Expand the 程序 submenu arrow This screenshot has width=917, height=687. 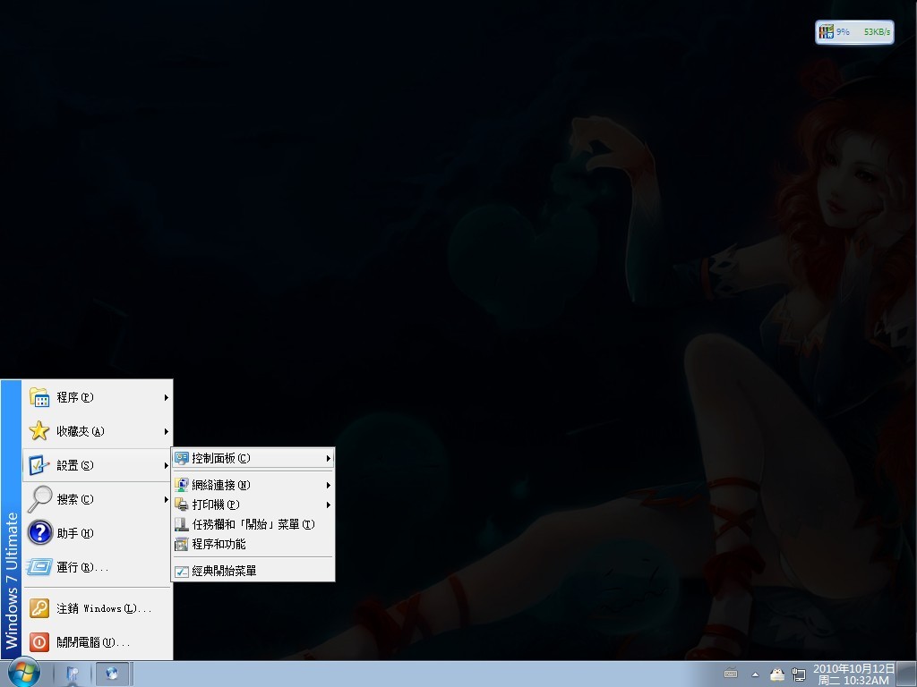click(x=166, y=397)
